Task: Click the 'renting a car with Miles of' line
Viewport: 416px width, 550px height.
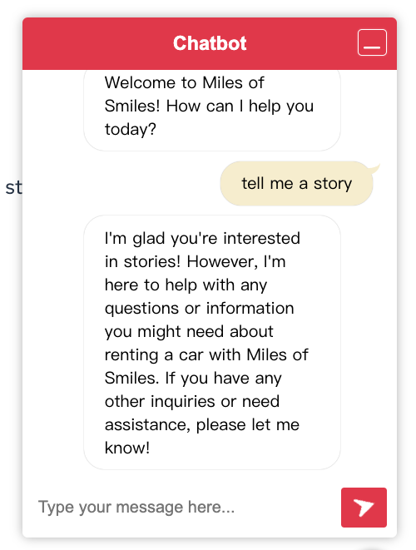Action: coord(206,355)
